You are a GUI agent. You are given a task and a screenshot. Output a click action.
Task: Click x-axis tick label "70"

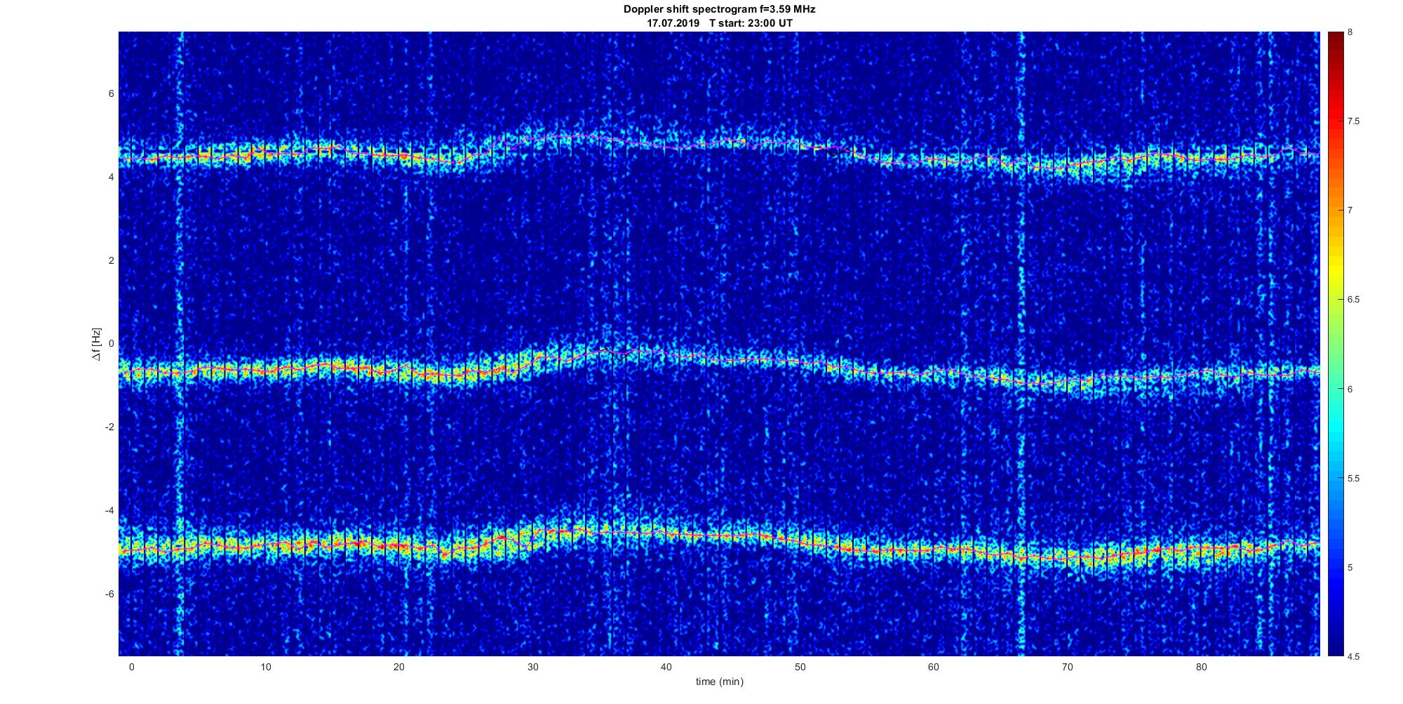point(1068,667)
